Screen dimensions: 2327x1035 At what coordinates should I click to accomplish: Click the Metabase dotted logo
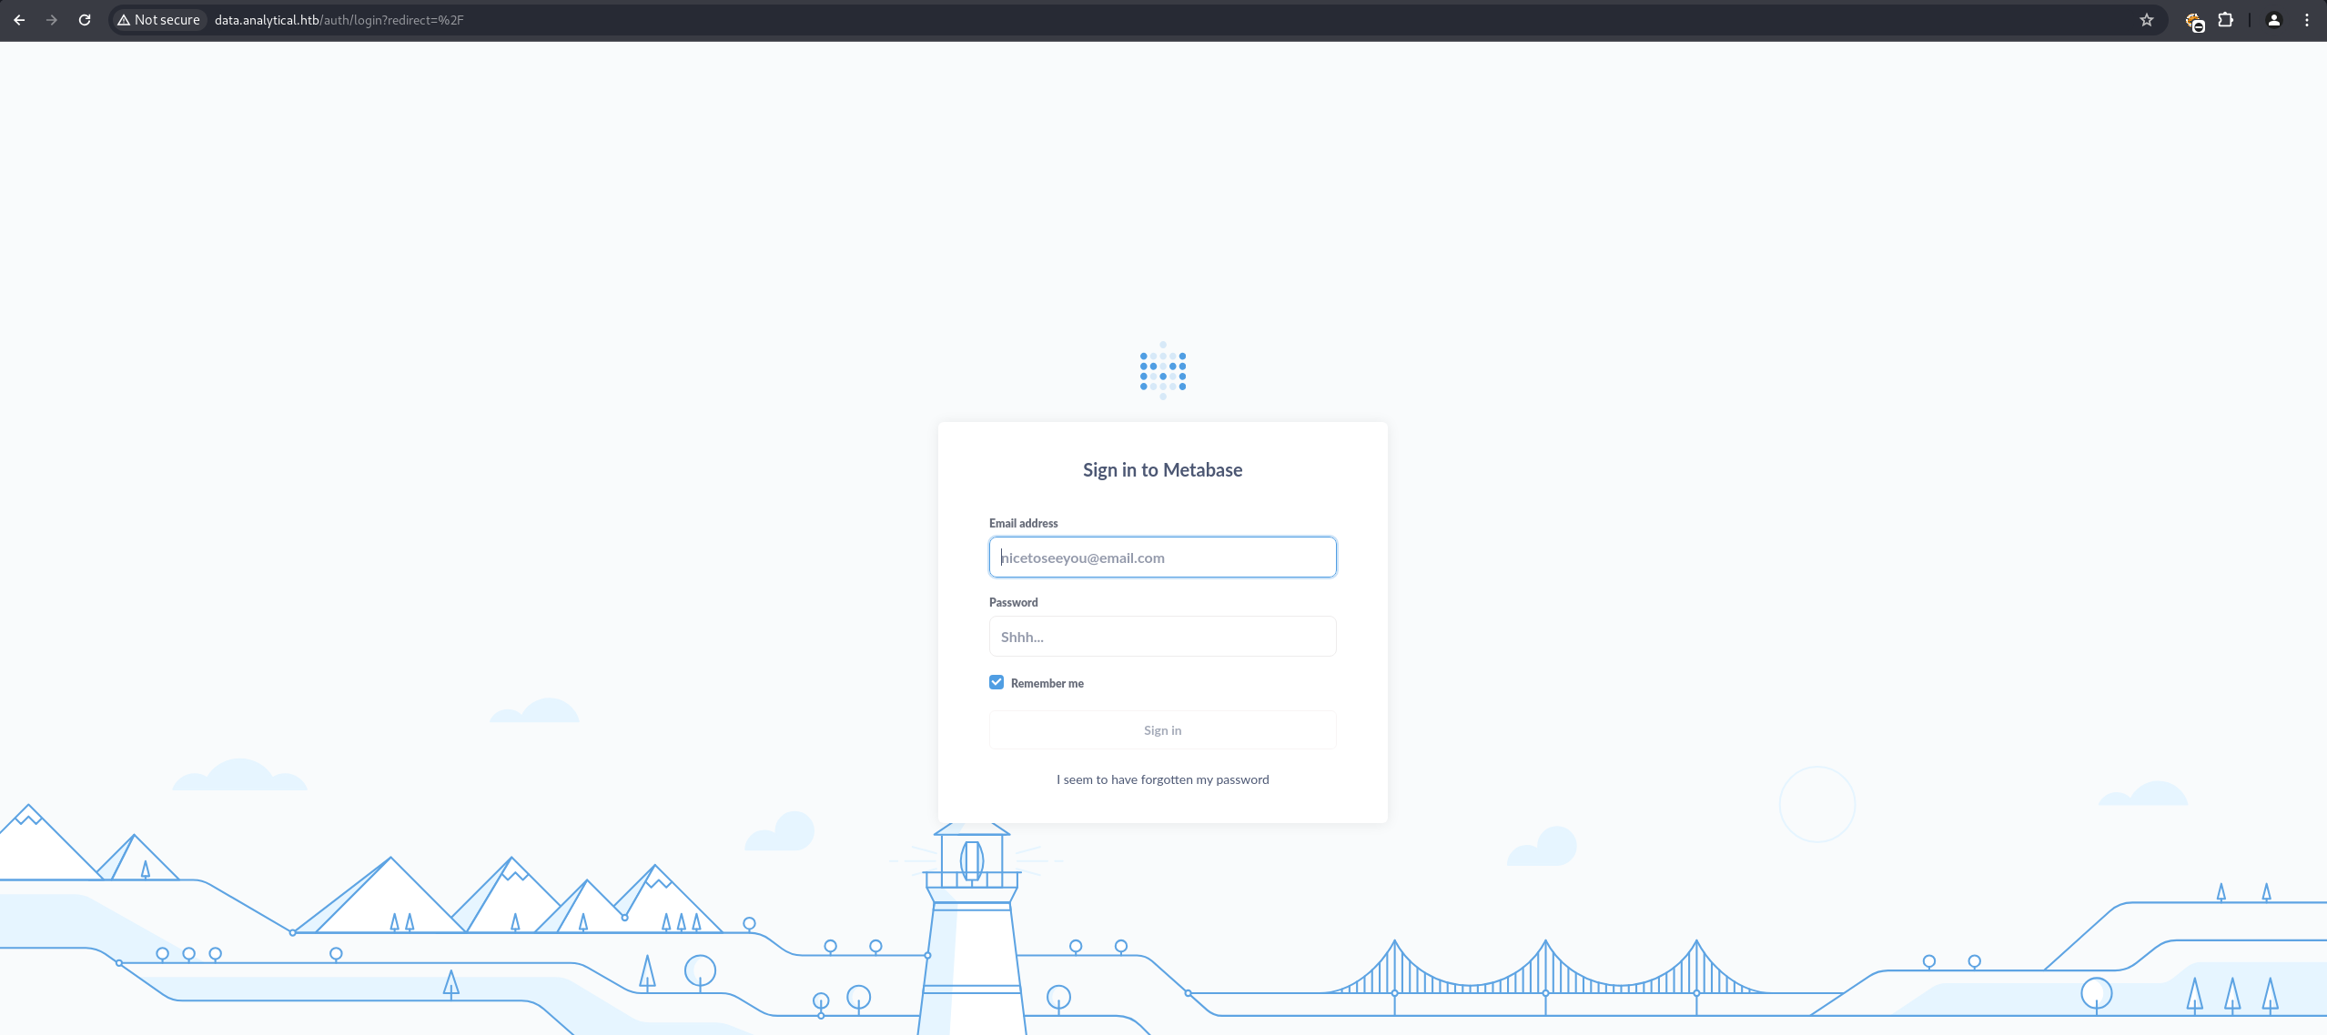point(1162,371)
